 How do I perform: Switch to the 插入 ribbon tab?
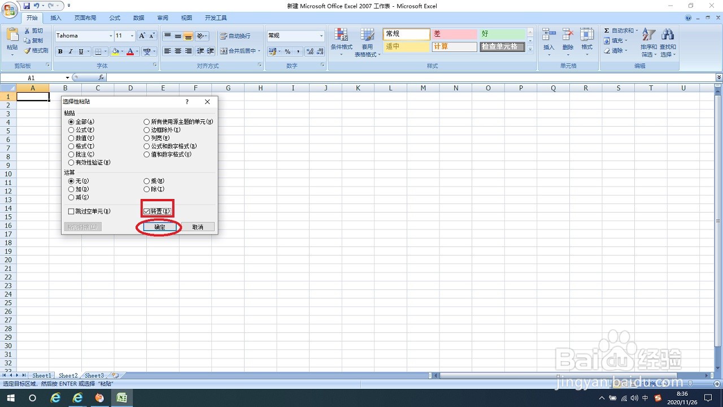coord(55,18)
